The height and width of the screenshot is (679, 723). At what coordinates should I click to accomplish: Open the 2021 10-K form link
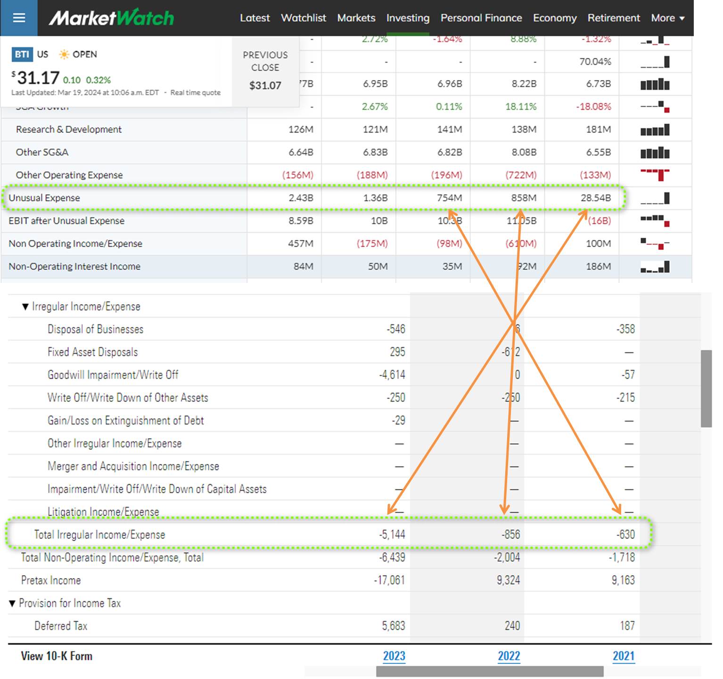click(624, 656)
